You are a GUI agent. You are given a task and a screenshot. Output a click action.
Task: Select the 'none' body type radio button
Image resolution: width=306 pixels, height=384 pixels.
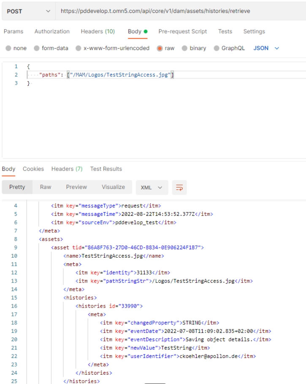coord(8,48)
